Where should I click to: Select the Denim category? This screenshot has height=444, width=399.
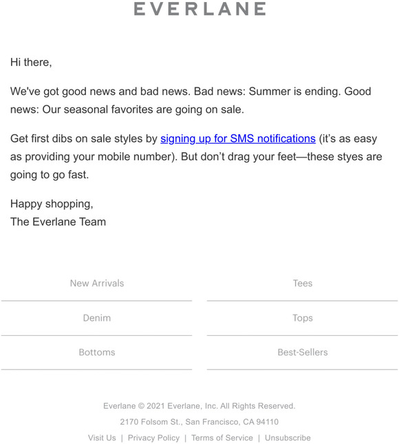[97, 318]
